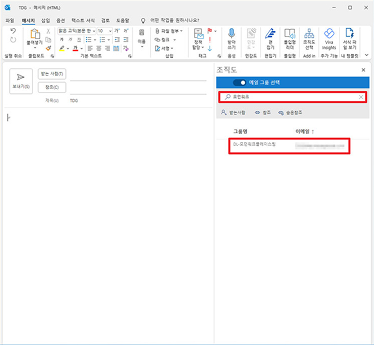Image resolution: width=374 pixels, height=345 pixels.
Task: Toggle justified text alignment
Action: [x=116, y=48]
